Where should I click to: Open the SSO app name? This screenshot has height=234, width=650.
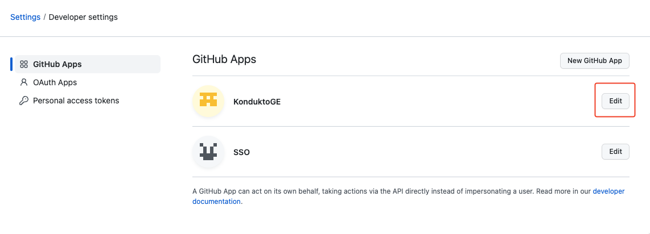242,153
